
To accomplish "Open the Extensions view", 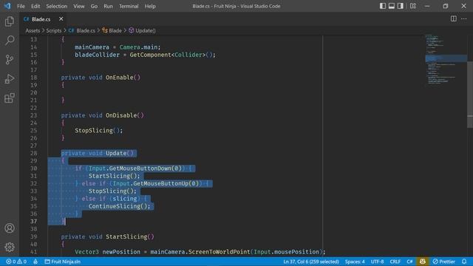I will tap(10, 98).
